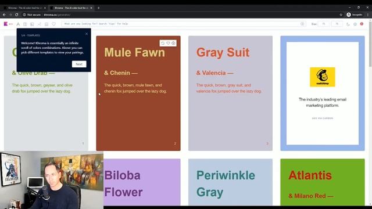
Task: Select the Image template icon
Action: (32, 24)
